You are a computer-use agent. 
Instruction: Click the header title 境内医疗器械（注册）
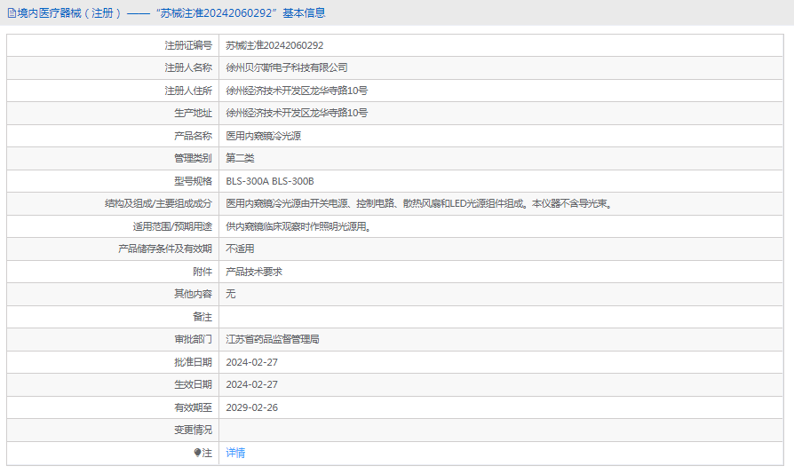[x=70, y=13]
